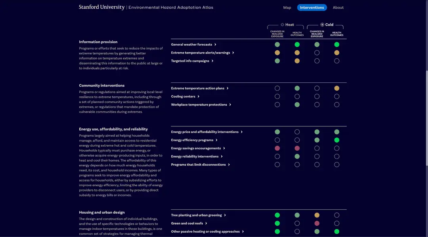Image resolution: width=428 pixels, height=237 pixels.
Task: Click the Housing and urban design heading
Action: [x=101, y=212]
